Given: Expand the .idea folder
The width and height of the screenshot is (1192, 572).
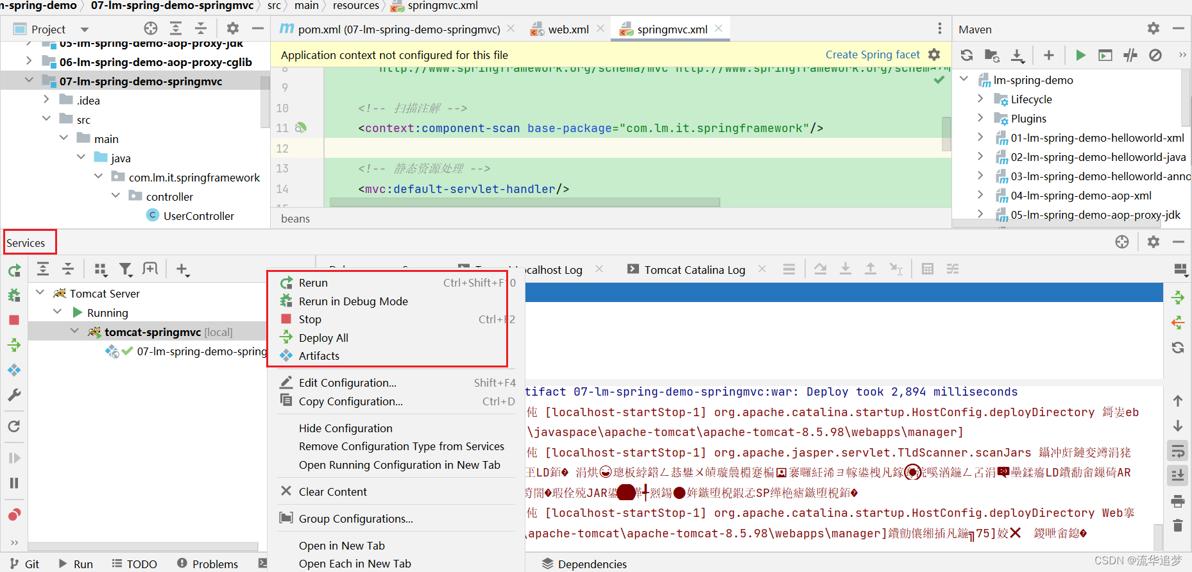Looking at the screenshot, I should [46, 99].
